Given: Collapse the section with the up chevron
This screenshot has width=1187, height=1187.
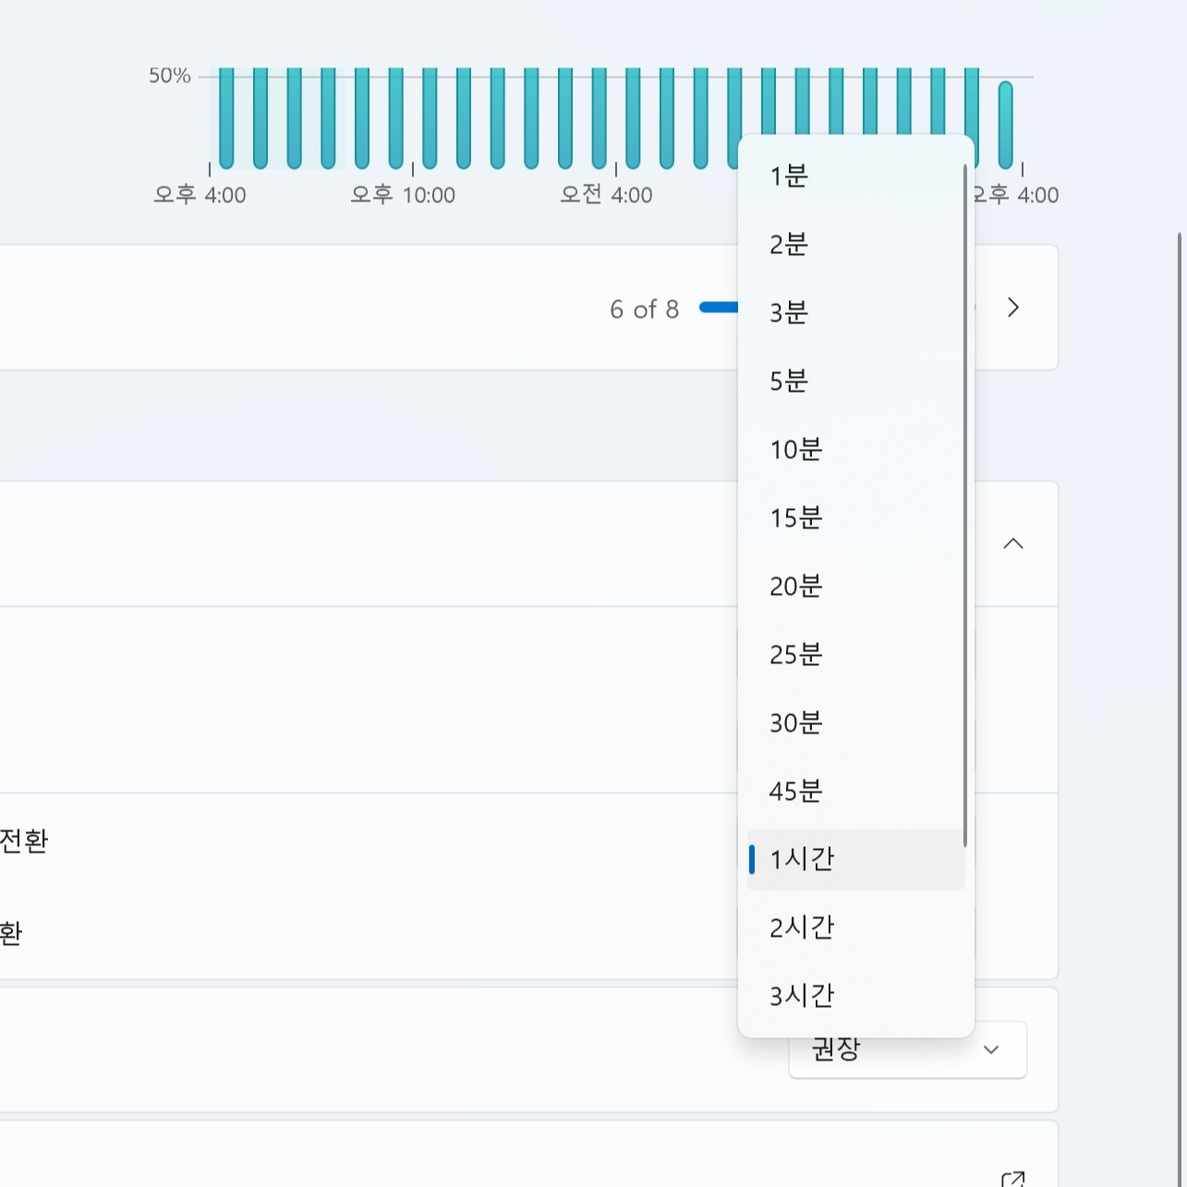Looking at the screenshot, I should (1013, 544).
